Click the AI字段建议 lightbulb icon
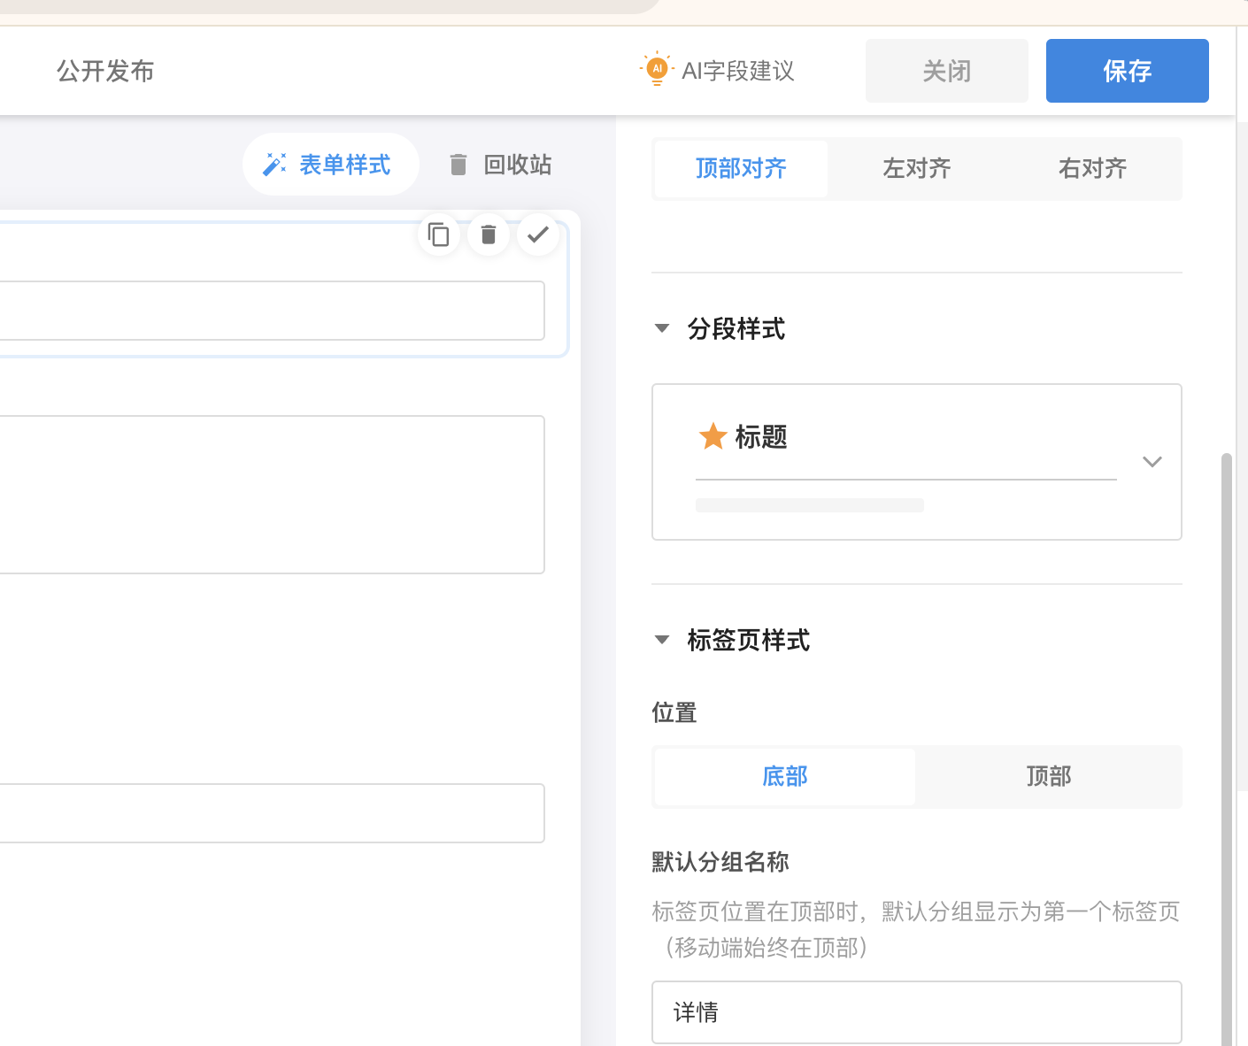Image resolution: width=1248 pixels, height=1046 pixels. [656, 67]
